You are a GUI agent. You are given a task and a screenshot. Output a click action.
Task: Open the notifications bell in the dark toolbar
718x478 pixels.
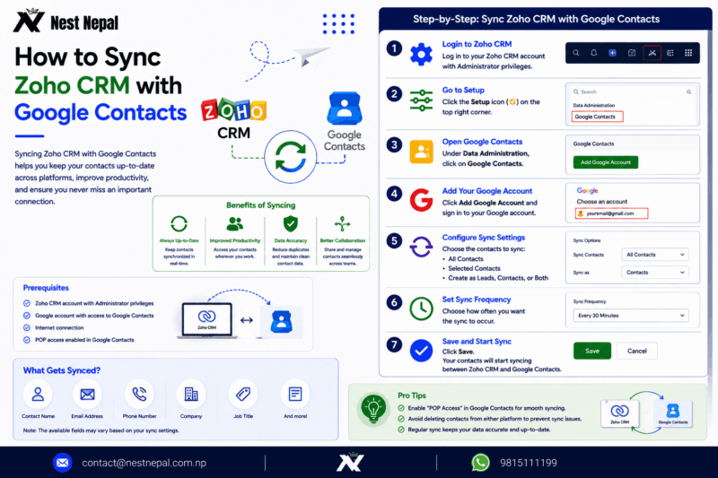(x=594, y=53)
